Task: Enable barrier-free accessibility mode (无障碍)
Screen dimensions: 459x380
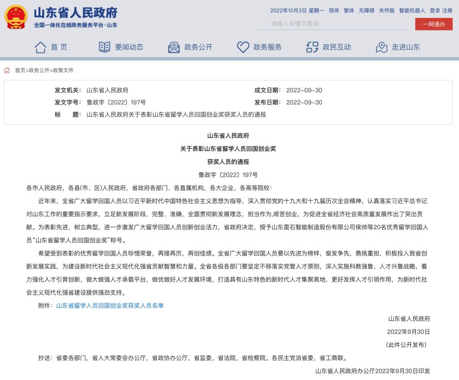Action: click(366, 10)
